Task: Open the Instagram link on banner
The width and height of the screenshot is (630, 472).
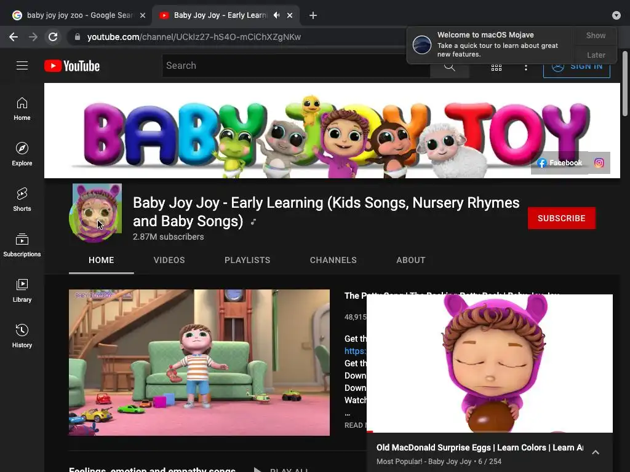Action: 599,162
